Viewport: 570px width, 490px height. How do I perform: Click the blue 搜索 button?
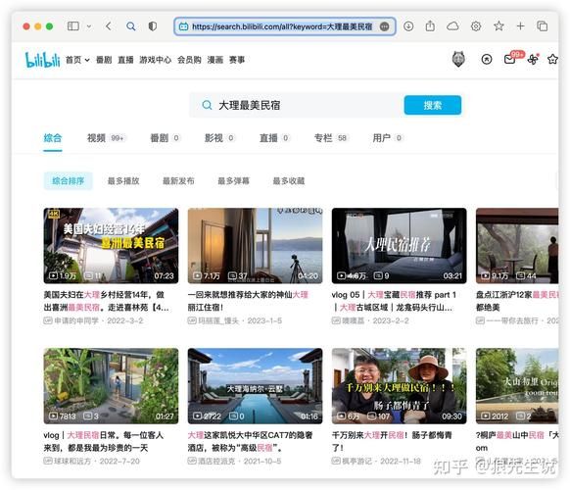433,105
